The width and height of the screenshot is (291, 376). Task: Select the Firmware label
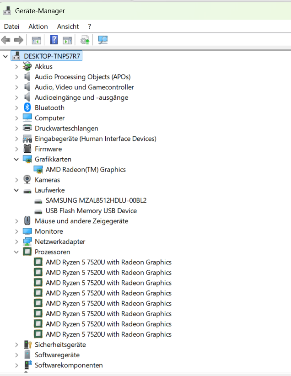[x=48, y=149]
